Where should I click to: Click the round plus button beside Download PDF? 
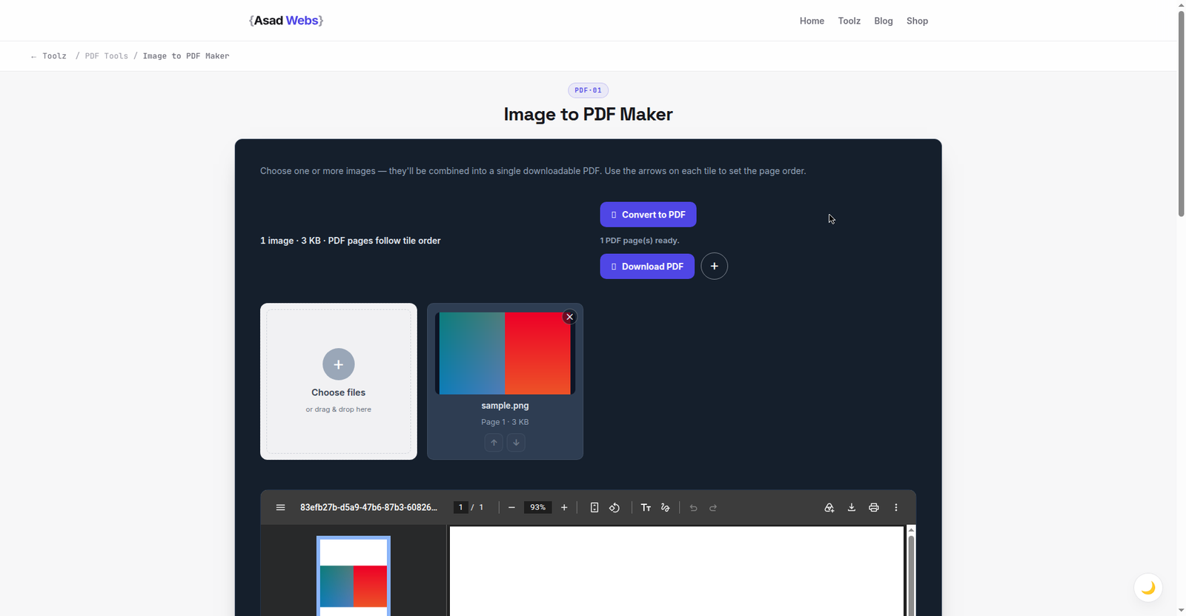tap(715, 267)
